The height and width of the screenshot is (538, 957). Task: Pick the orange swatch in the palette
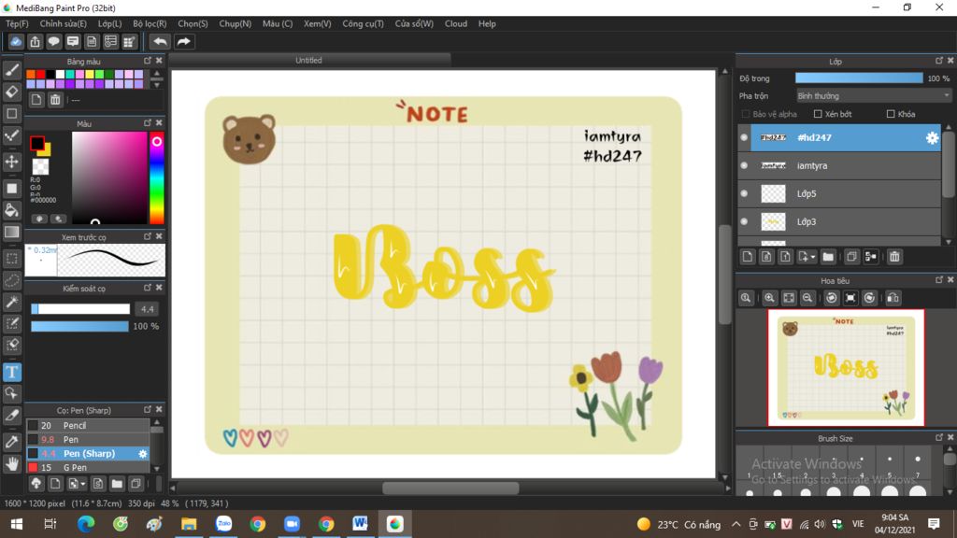(x=31, y=75)
